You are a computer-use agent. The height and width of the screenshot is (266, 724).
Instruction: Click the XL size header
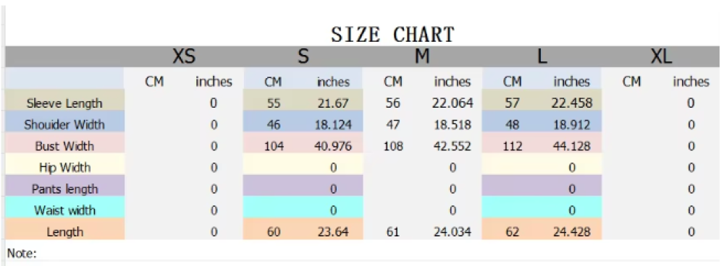(661, 56)
